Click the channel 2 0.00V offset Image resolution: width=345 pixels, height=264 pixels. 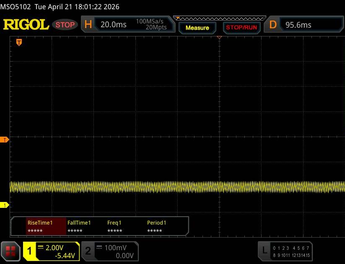pos(125,256)
